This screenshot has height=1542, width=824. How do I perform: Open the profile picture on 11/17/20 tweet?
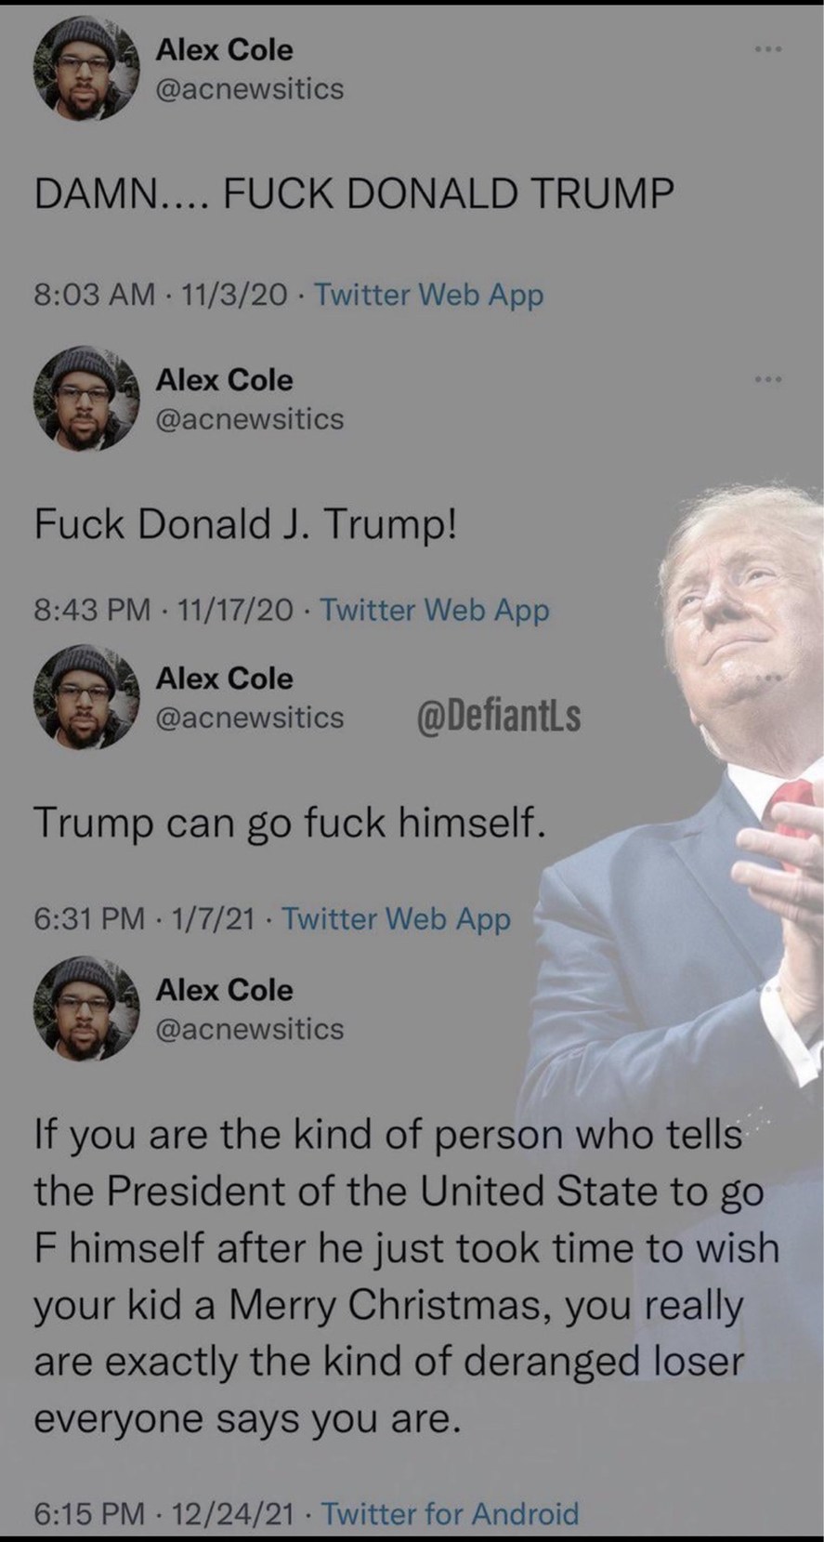[85, 399]
